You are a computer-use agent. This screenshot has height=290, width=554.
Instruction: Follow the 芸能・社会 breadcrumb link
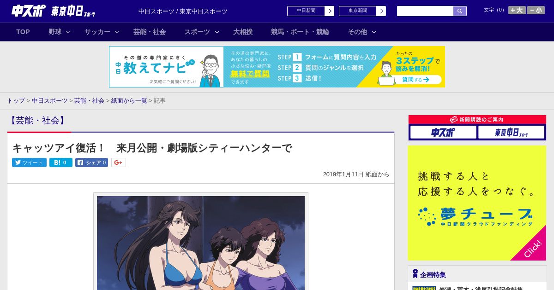89,100
